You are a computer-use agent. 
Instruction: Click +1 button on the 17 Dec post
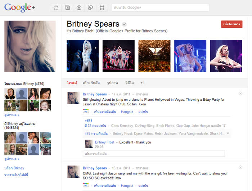click(x=86, y=111)
